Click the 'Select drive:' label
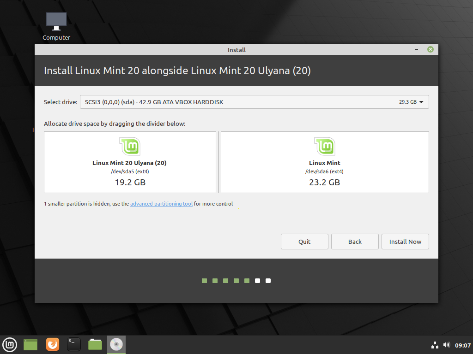This screenshot has width=473, height=354. click(61, 102)
